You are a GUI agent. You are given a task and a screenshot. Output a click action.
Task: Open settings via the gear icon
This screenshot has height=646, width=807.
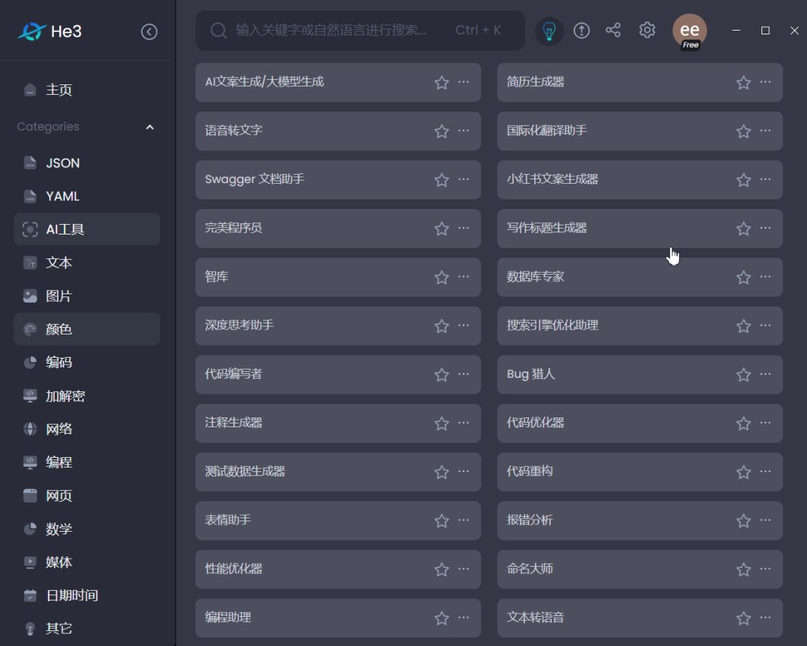(x=647, y=31)
